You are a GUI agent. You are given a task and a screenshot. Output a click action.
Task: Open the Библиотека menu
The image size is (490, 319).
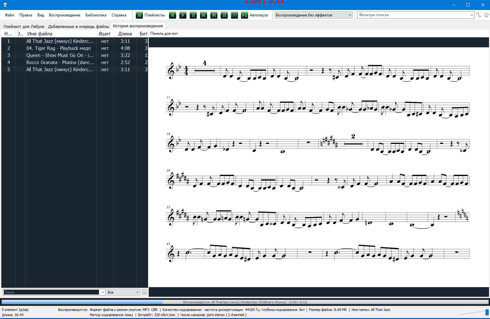[96, 15]
